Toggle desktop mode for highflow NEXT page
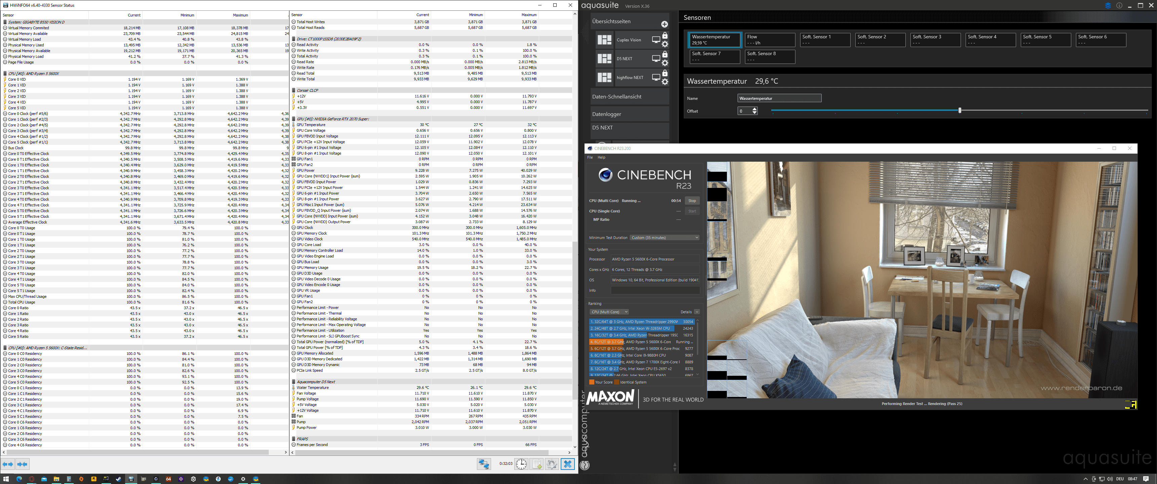The height and width of the screenshot is (484, 1157). (656, 77)
